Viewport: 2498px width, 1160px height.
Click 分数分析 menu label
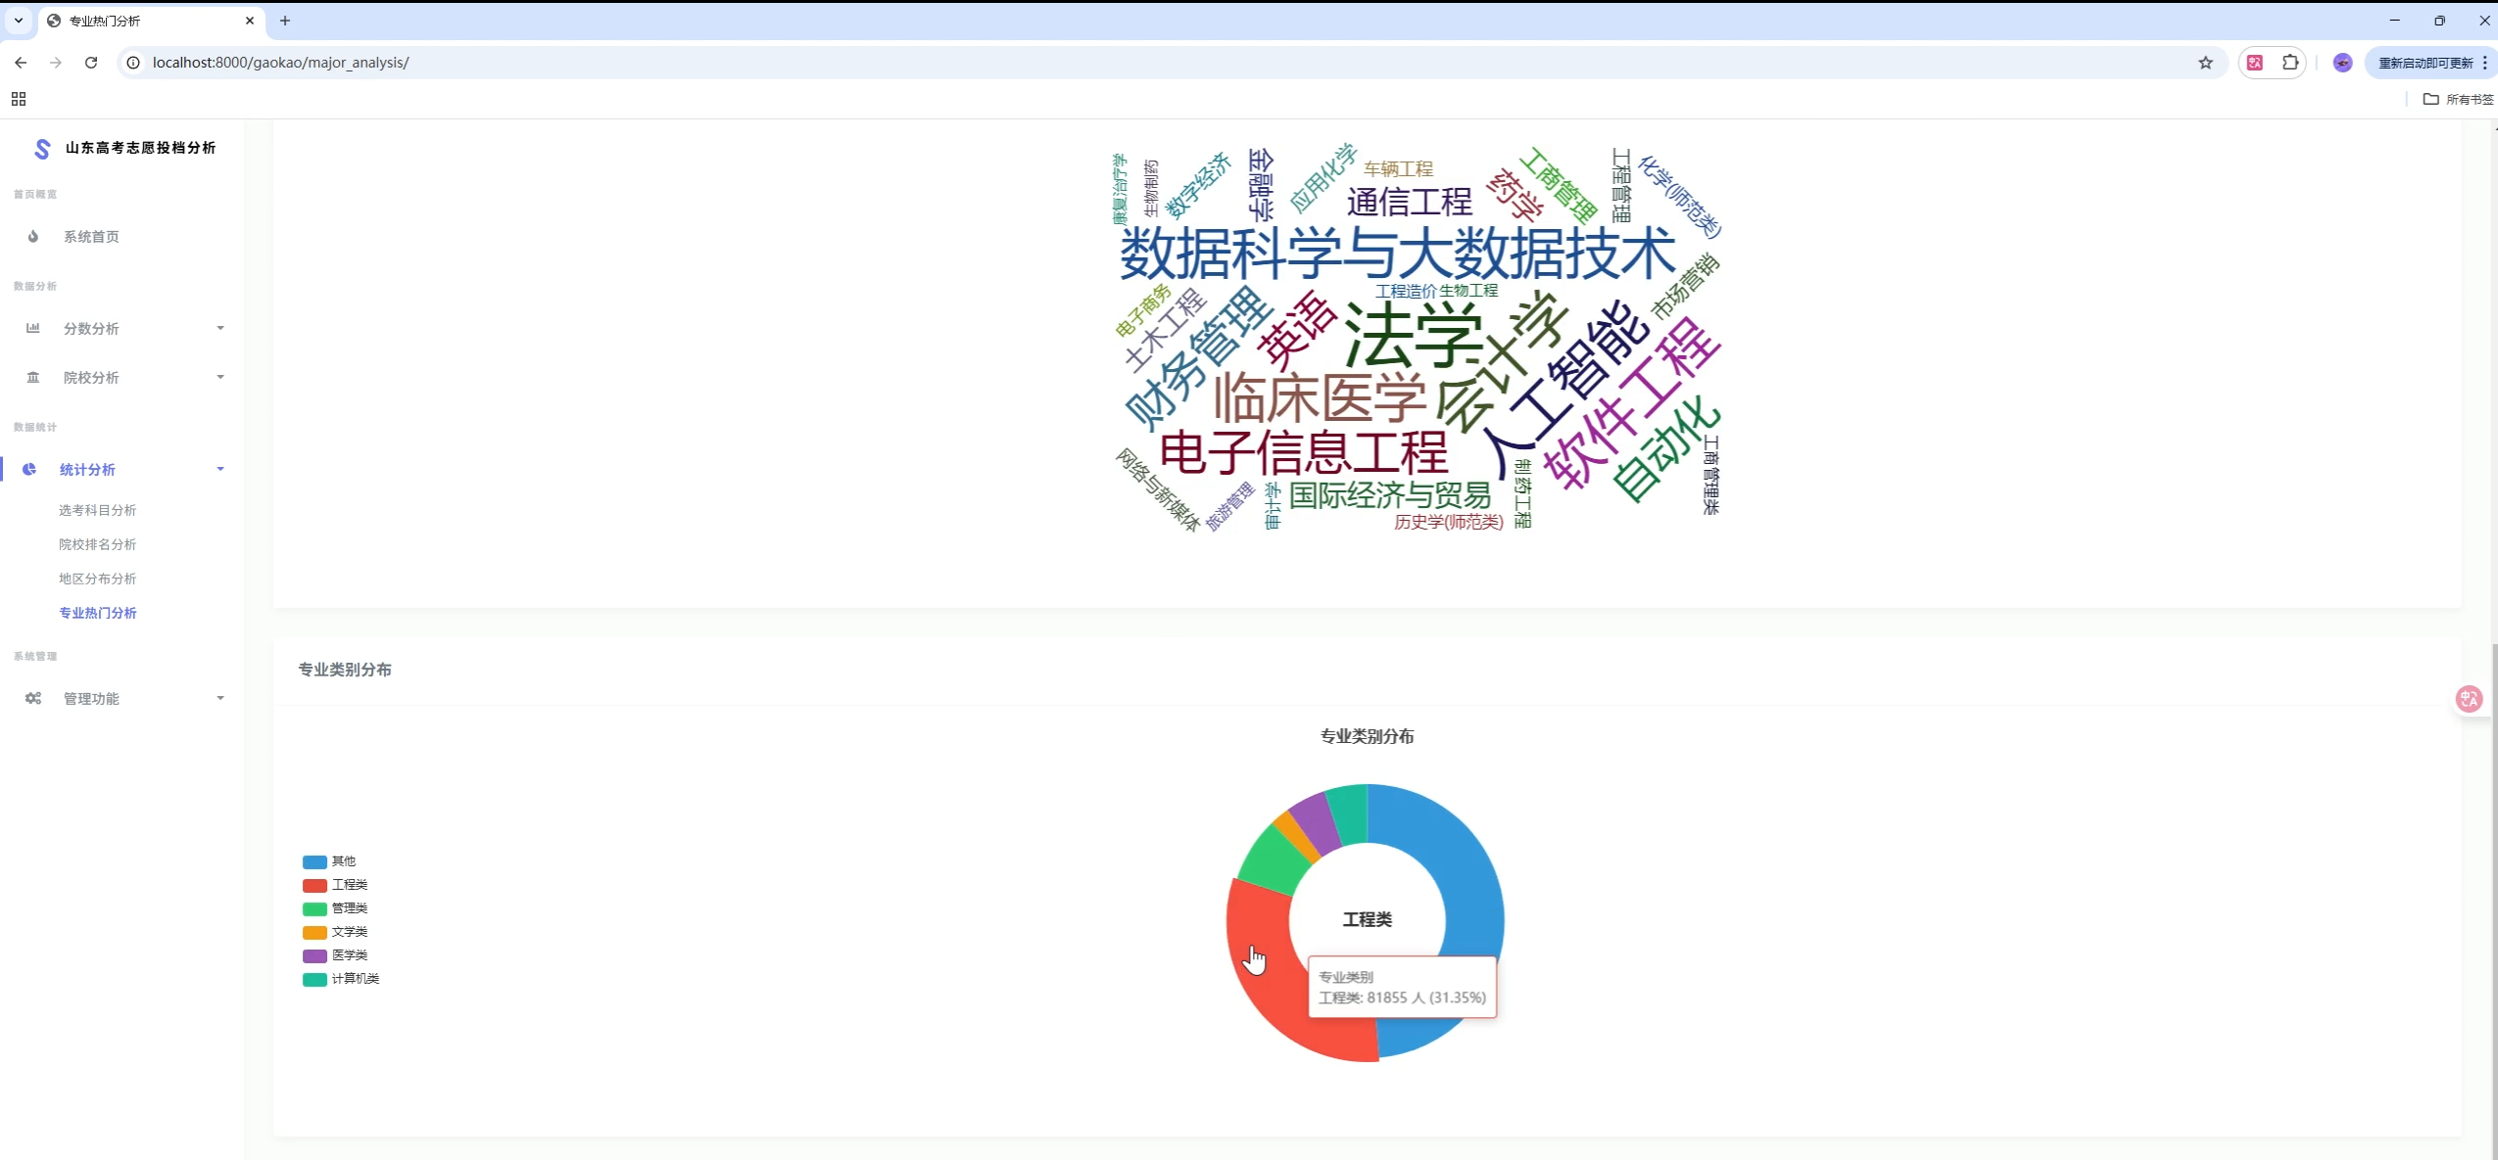(91, 328)
